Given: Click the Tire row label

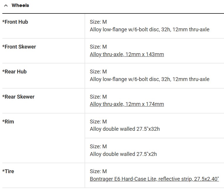Looking at the screenshot, I should [8, 171].
